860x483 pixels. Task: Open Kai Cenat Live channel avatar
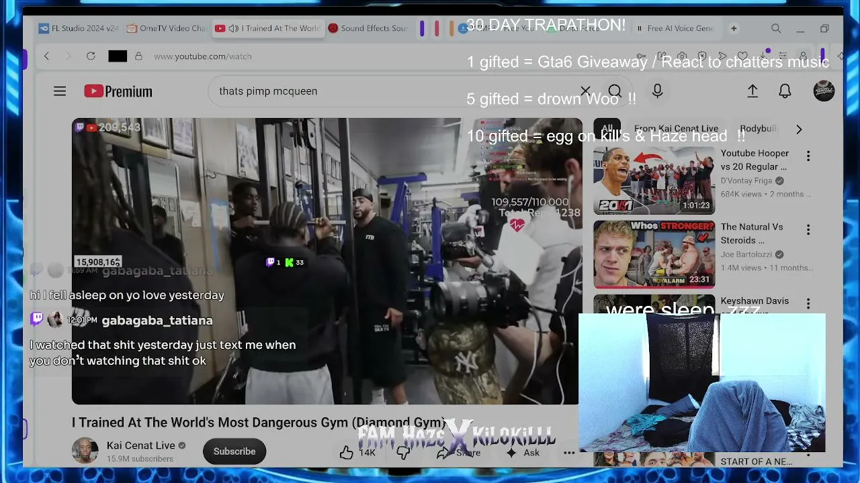pos(85,451)
